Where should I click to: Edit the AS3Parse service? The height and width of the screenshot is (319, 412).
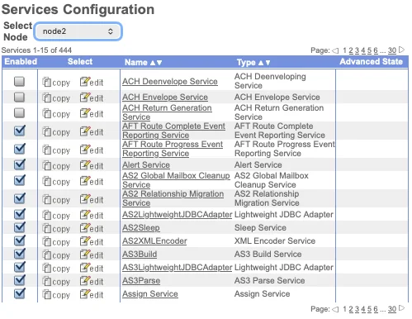coord(92,281)
